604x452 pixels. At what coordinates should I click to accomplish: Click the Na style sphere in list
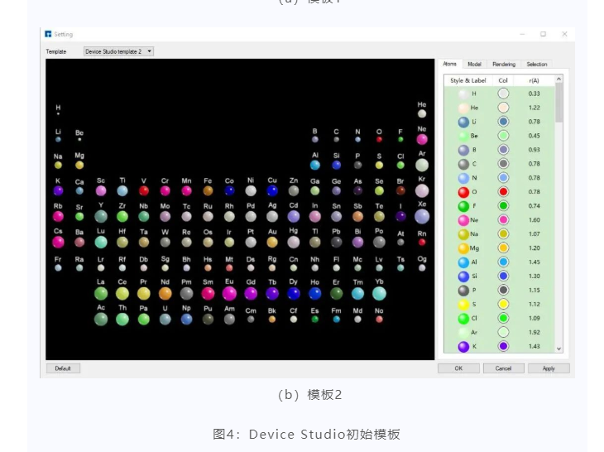[463, 234]
